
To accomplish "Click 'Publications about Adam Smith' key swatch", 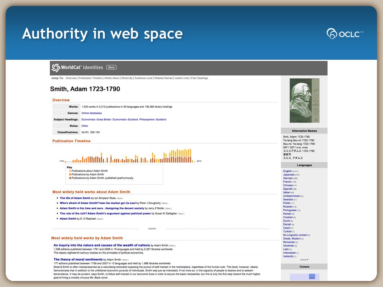I will [70, 171].
